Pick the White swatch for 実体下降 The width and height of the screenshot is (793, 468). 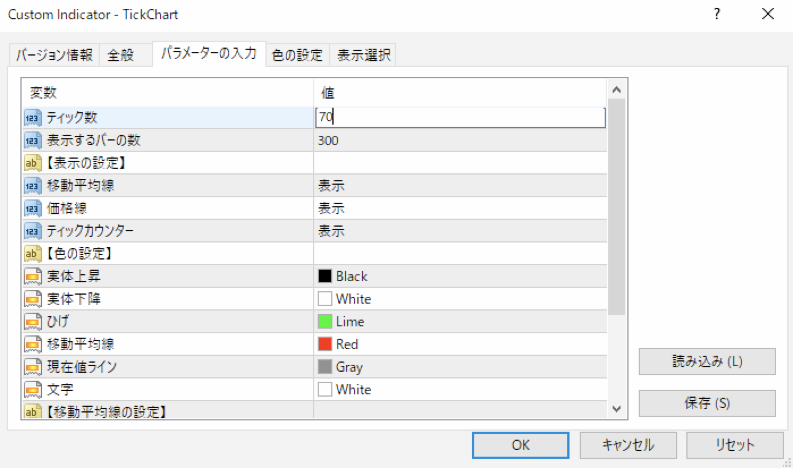click(x=325, y=299)
